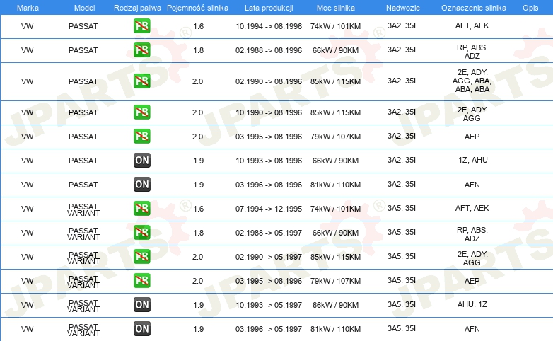The width and height of the screenshot is (553, 341).
Task: Select production dates 02.1990 -> 05.1997
Action: click(269, 257)
